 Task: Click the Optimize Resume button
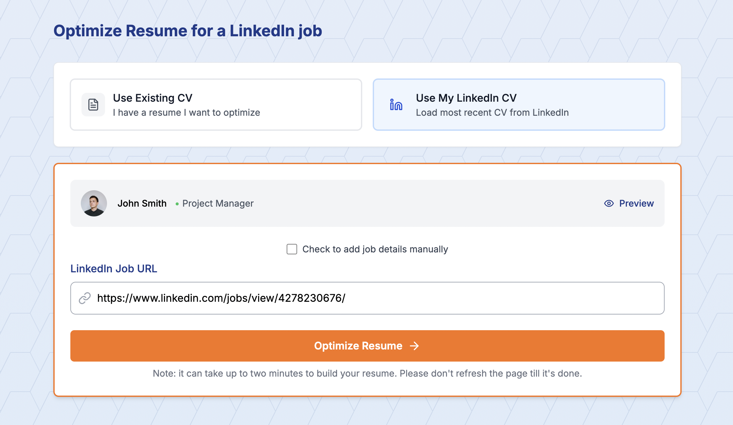367,346
